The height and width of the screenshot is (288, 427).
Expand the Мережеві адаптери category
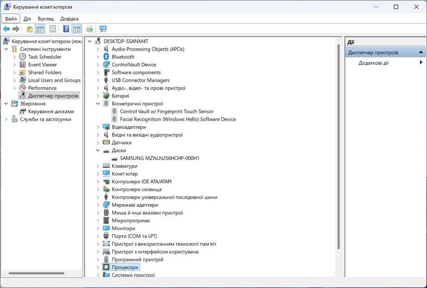click(98, 205)
